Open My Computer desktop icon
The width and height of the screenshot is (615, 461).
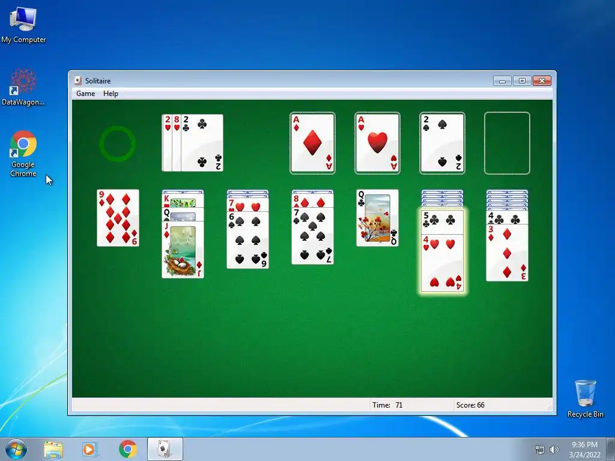pyautogui.click(x=23, y=25)
